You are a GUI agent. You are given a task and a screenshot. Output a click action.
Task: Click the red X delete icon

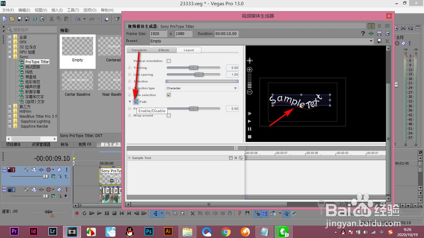(x=192, y=213)
